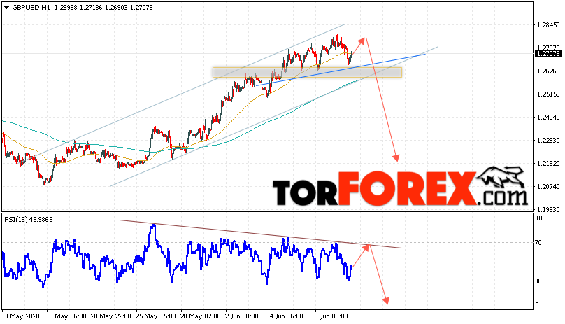Image resolution: width=565 pixels, height=324 pixels.
Task: Click the 1.22930 price axis label
Action: pyautogui.click(x=548, y=141)
